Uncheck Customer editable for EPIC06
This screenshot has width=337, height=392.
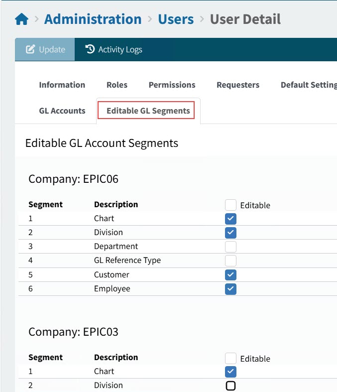230,275
